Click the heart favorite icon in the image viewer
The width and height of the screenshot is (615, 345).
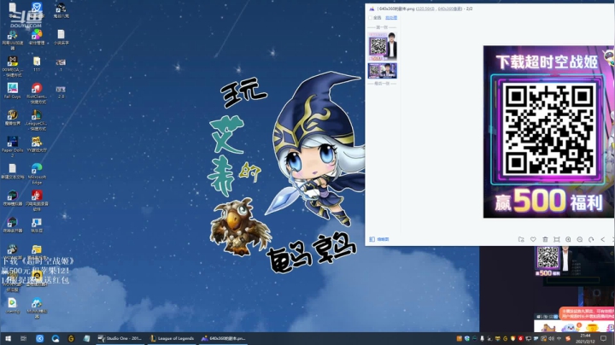click(x=533, y=239)
